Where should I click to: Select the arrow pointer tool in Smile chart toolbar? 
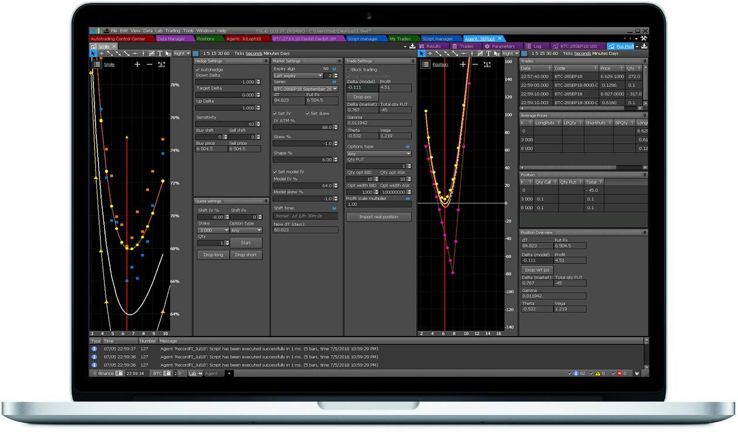(x=93, y=53)
